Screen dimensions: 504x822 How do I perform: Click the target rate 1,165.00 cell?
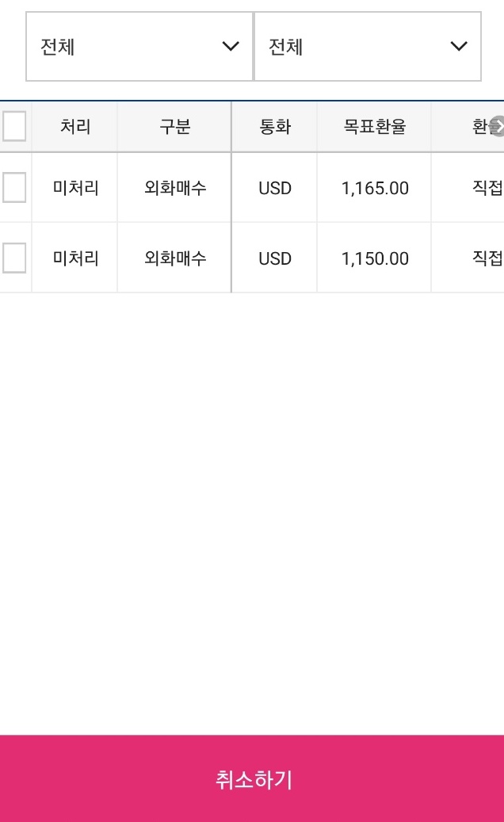pos(374,188)
